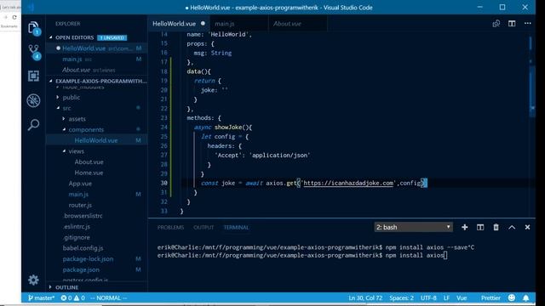
Task: Close the terminal panel
Action: 527,227
